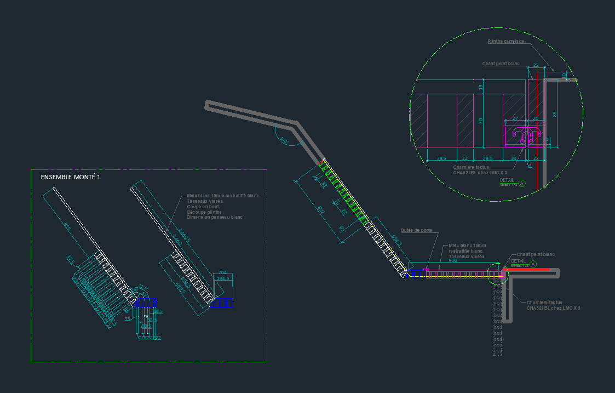Pick the 70 vertical dimension in detail

click(480, 121)
